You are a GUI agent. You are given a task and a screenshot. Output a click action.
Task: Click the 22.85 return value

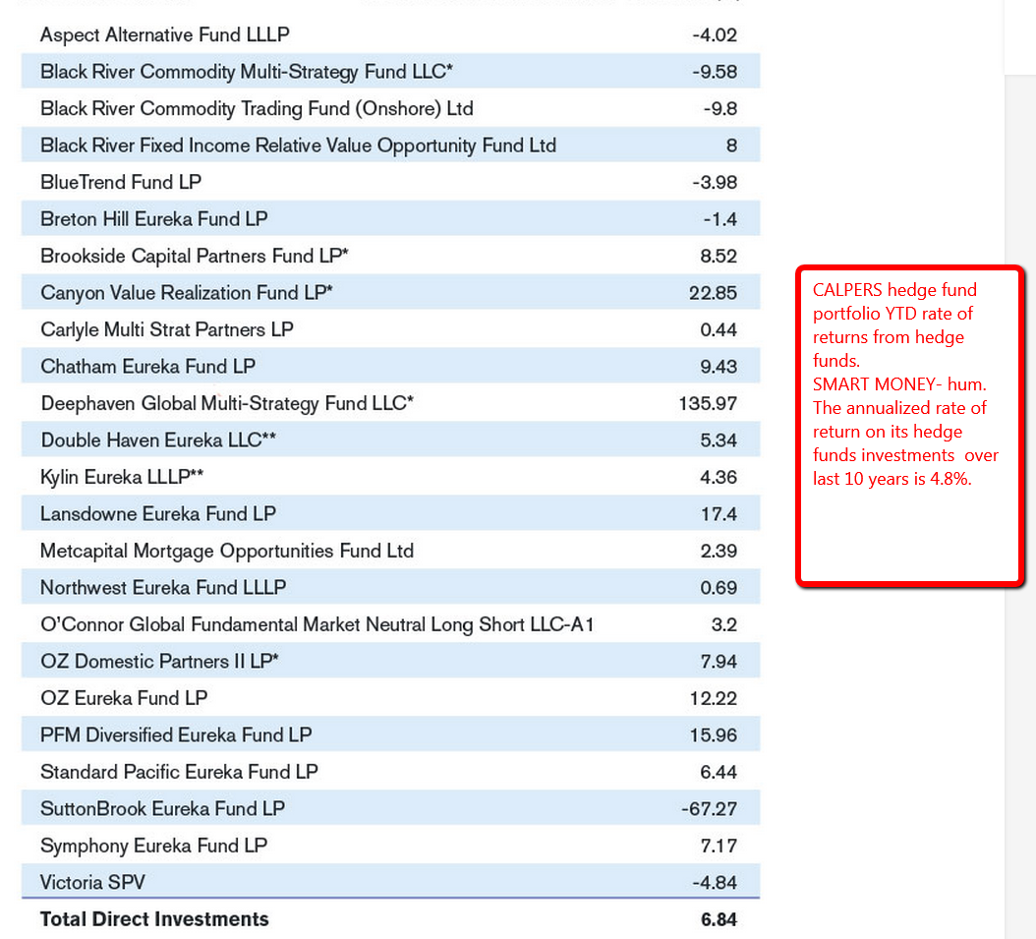(713, 293)
